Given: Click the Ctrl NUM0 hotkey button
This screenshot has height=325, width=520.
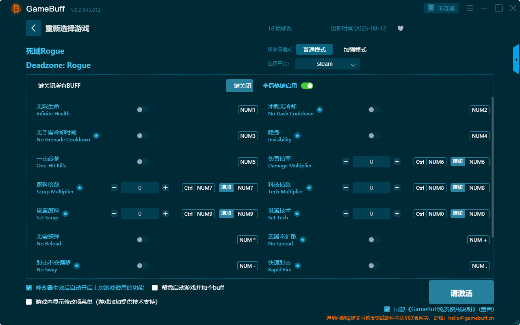Looking at the screenshot, I should (430, 214).
